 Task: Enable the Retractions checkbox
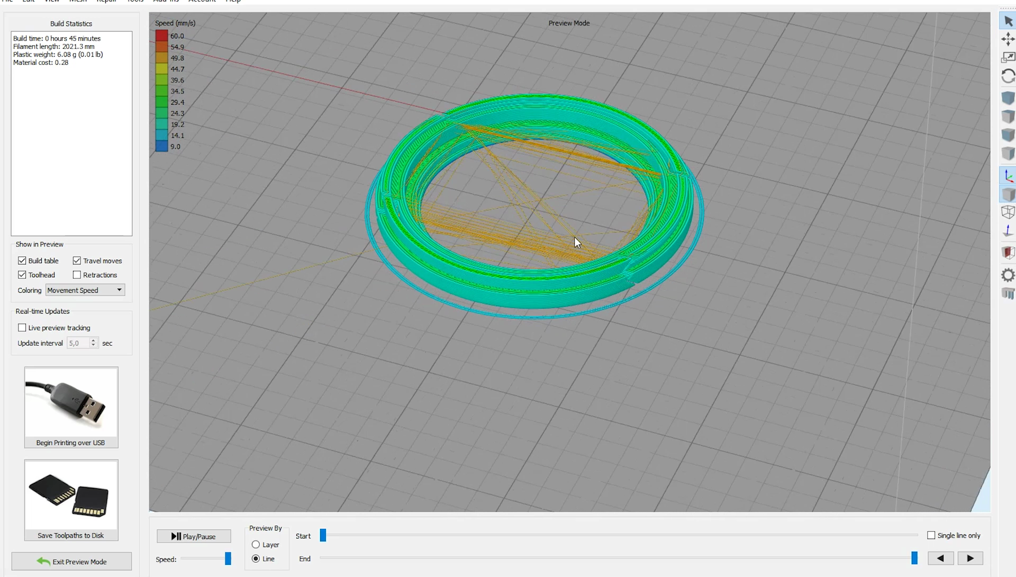click(77, 275)
